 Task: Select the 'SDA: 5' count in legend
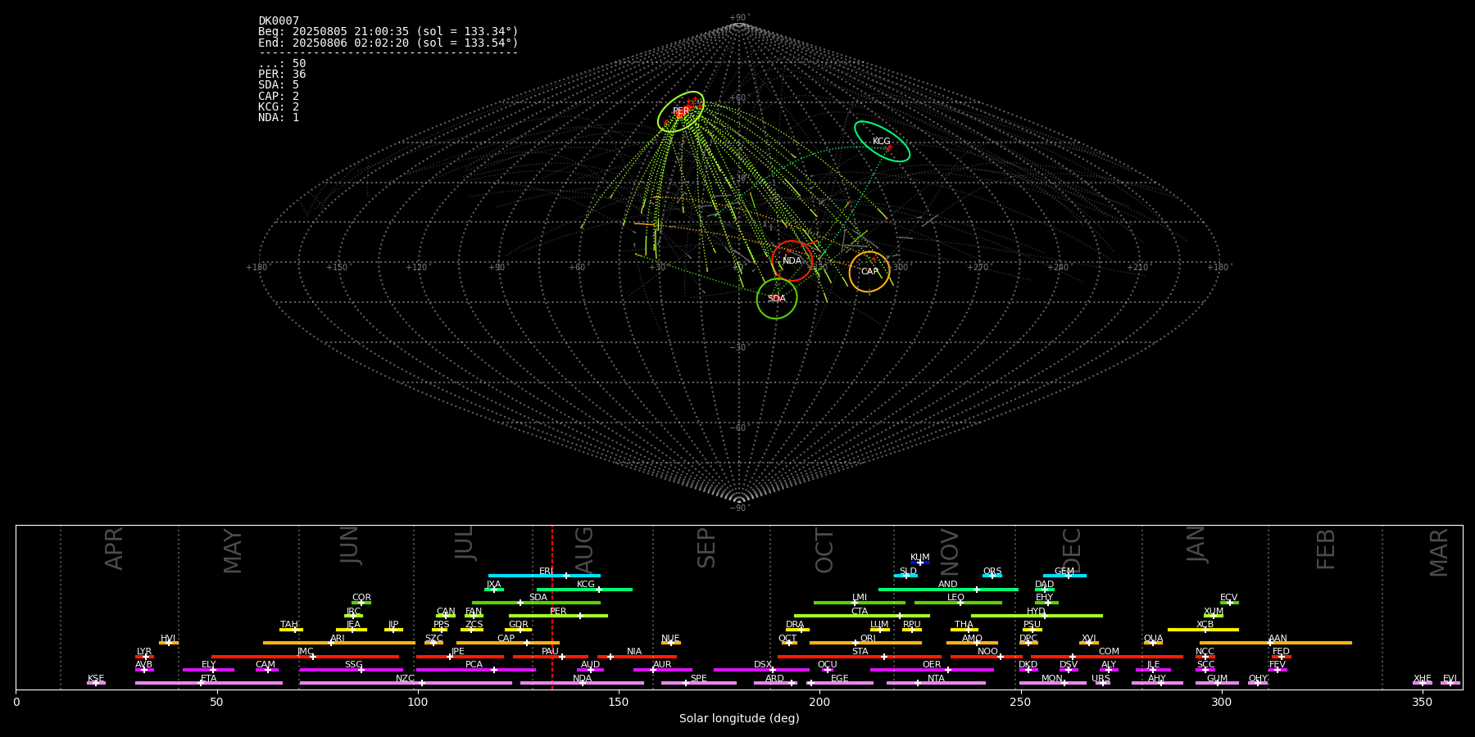tap(279, 85)
